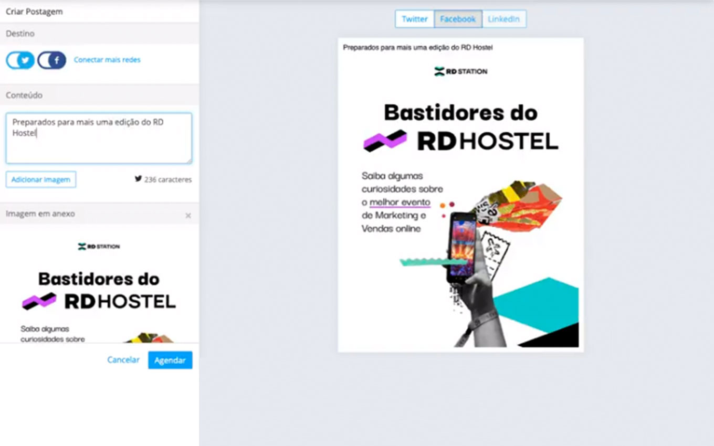Click the Twitter bird icon beside 236 caracteres

tap(138, 179)
